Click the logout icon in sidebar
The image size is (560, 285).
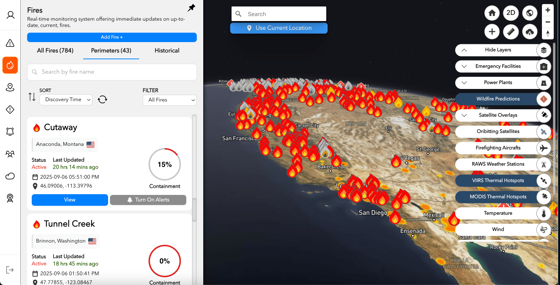(x=10, y=270)
